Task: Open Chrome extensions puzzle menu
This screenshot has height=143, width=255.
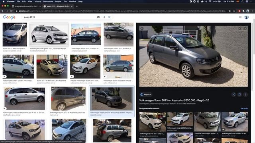Action: click(x=243, y=11)
